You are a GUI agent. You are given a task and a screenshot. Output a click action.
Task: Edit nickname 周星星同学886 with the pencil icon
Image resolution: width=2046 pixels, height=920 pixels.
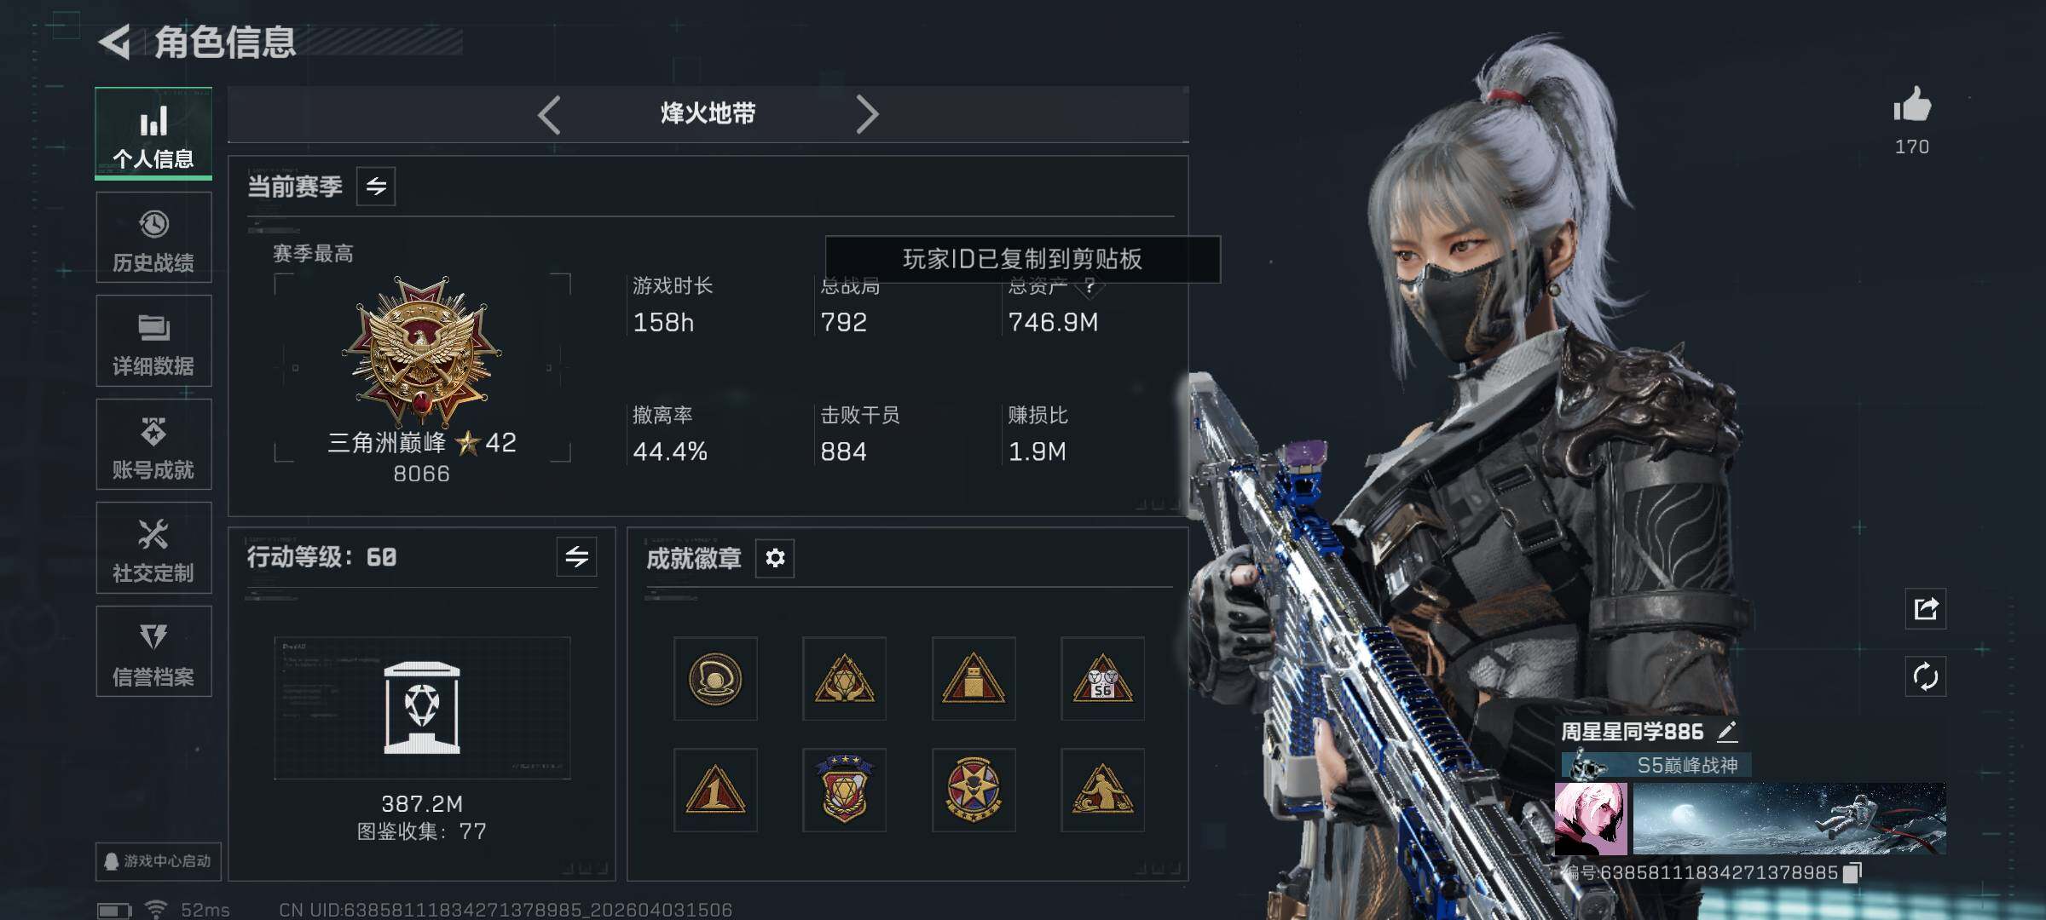(1727, 731)
